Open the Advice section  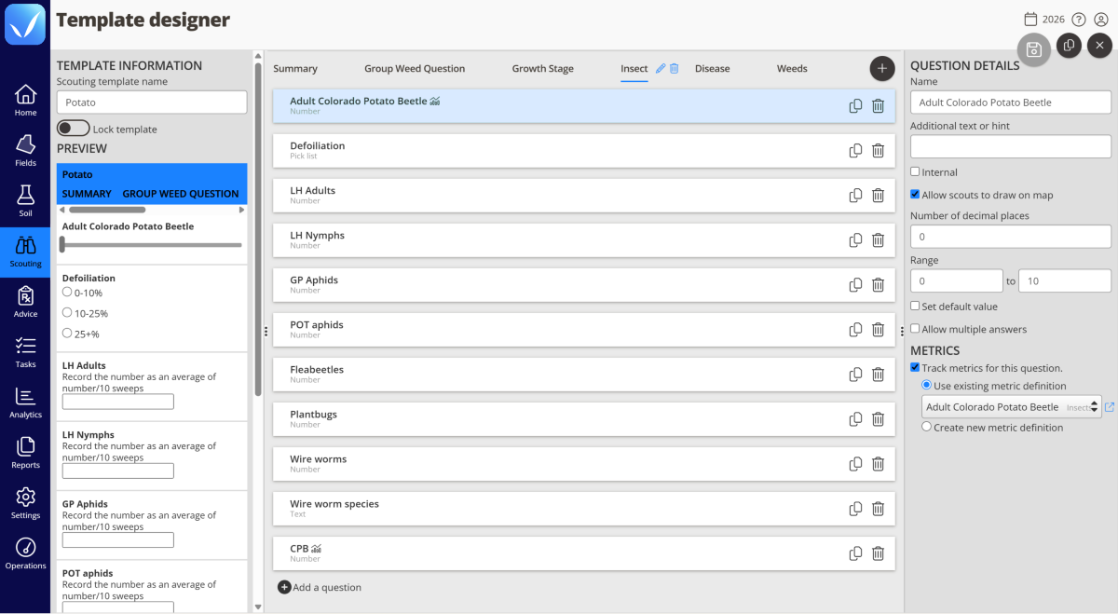pos(25,302)
